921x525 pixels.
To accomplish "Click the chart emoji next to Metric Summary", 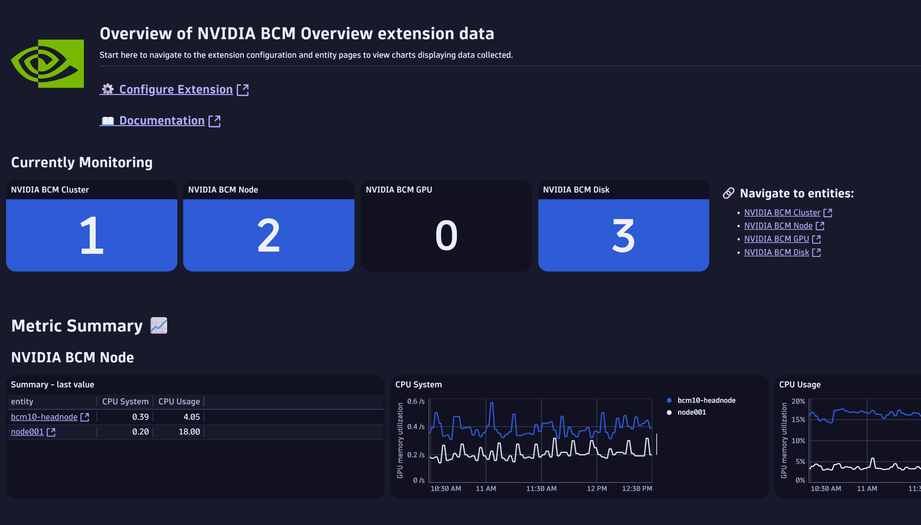I will click(x=159, y=325).
